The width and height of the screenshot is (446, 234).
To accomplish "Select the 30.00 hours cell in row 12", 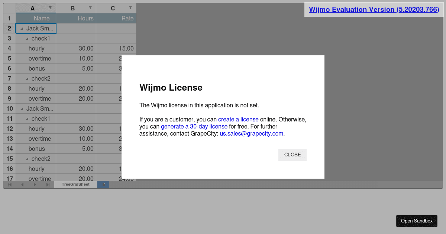I will click(x=76, y=129).
